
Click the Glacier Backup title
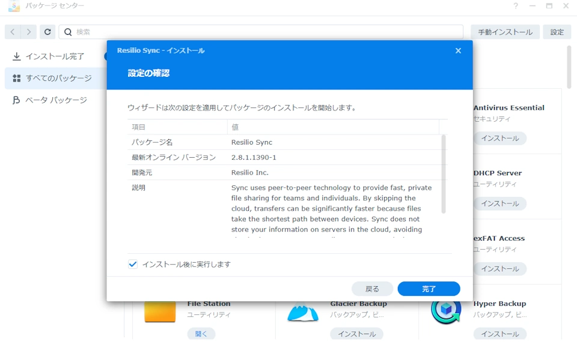tap(358, 304)
